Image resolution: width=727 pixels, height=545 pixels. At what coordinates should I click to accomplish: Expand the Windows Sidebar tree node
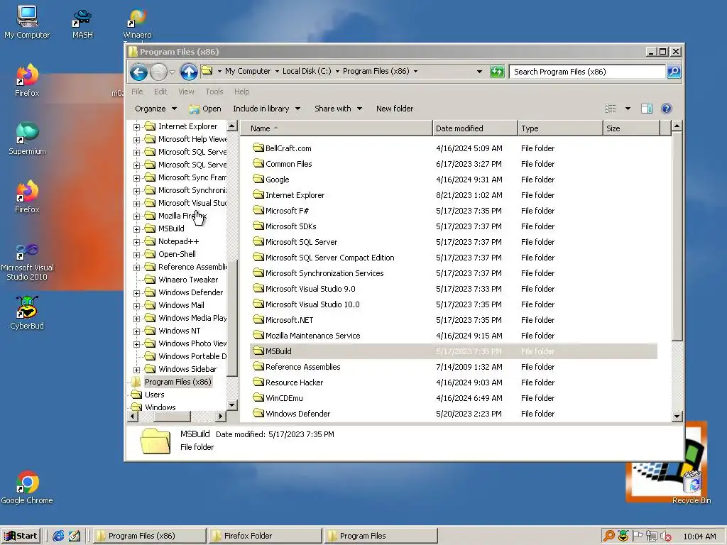[136, 369]
